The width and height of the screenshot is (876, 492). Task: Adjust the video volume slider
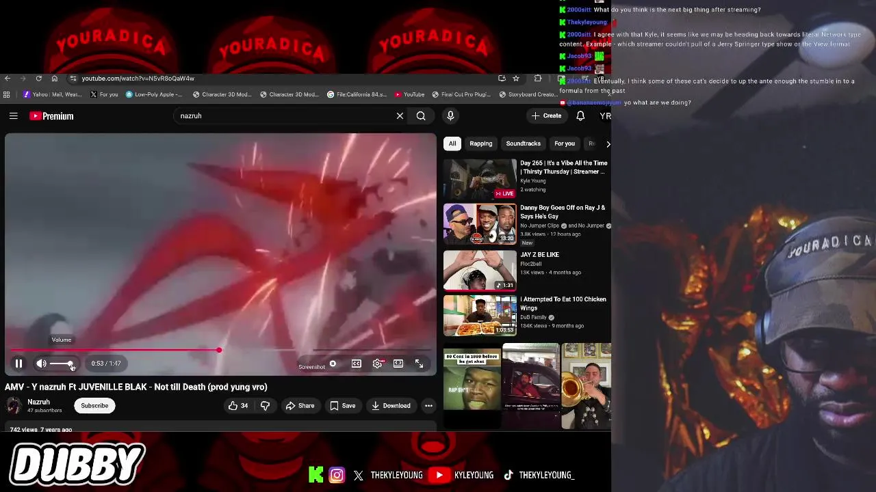point(62,364)
